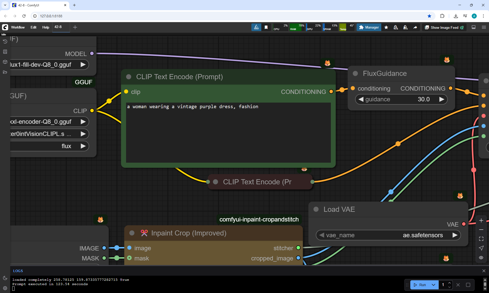Open the Edit menu
The width and height of the screenshot is (489, 293).
click(x=33, y=27)
